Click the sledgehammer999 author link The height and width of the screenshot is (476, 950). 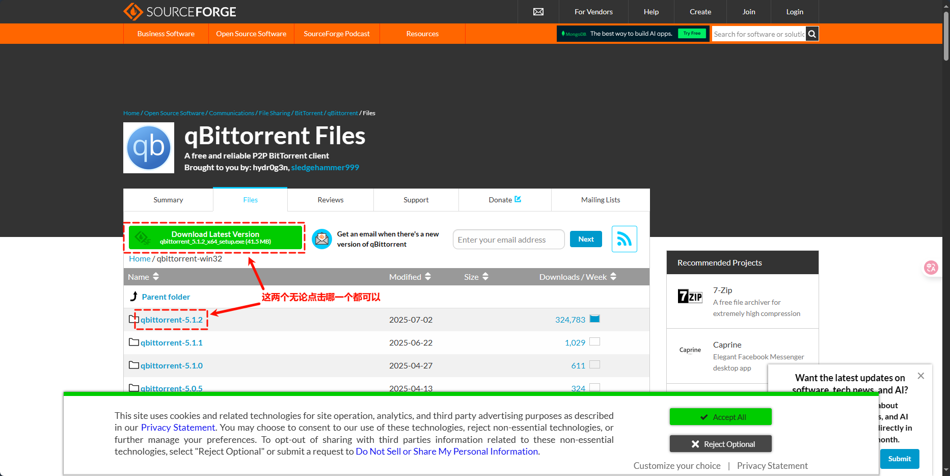click(x=325, y=167)
